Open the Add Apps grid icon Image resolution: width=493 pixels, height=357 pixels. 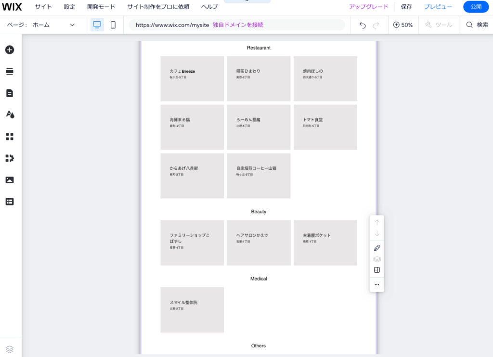pyautogui.click(x=10, y=137)
